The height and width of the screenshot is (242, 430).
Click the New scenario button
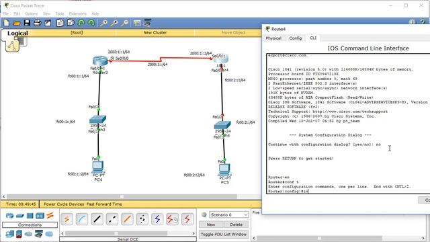[x=210, y=225]
